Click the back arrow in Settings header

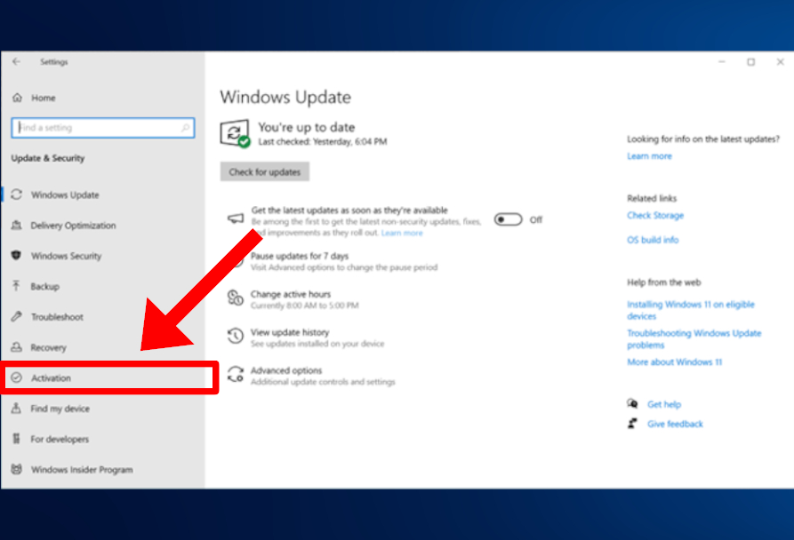pyautogui.click(x=16, y=62)
